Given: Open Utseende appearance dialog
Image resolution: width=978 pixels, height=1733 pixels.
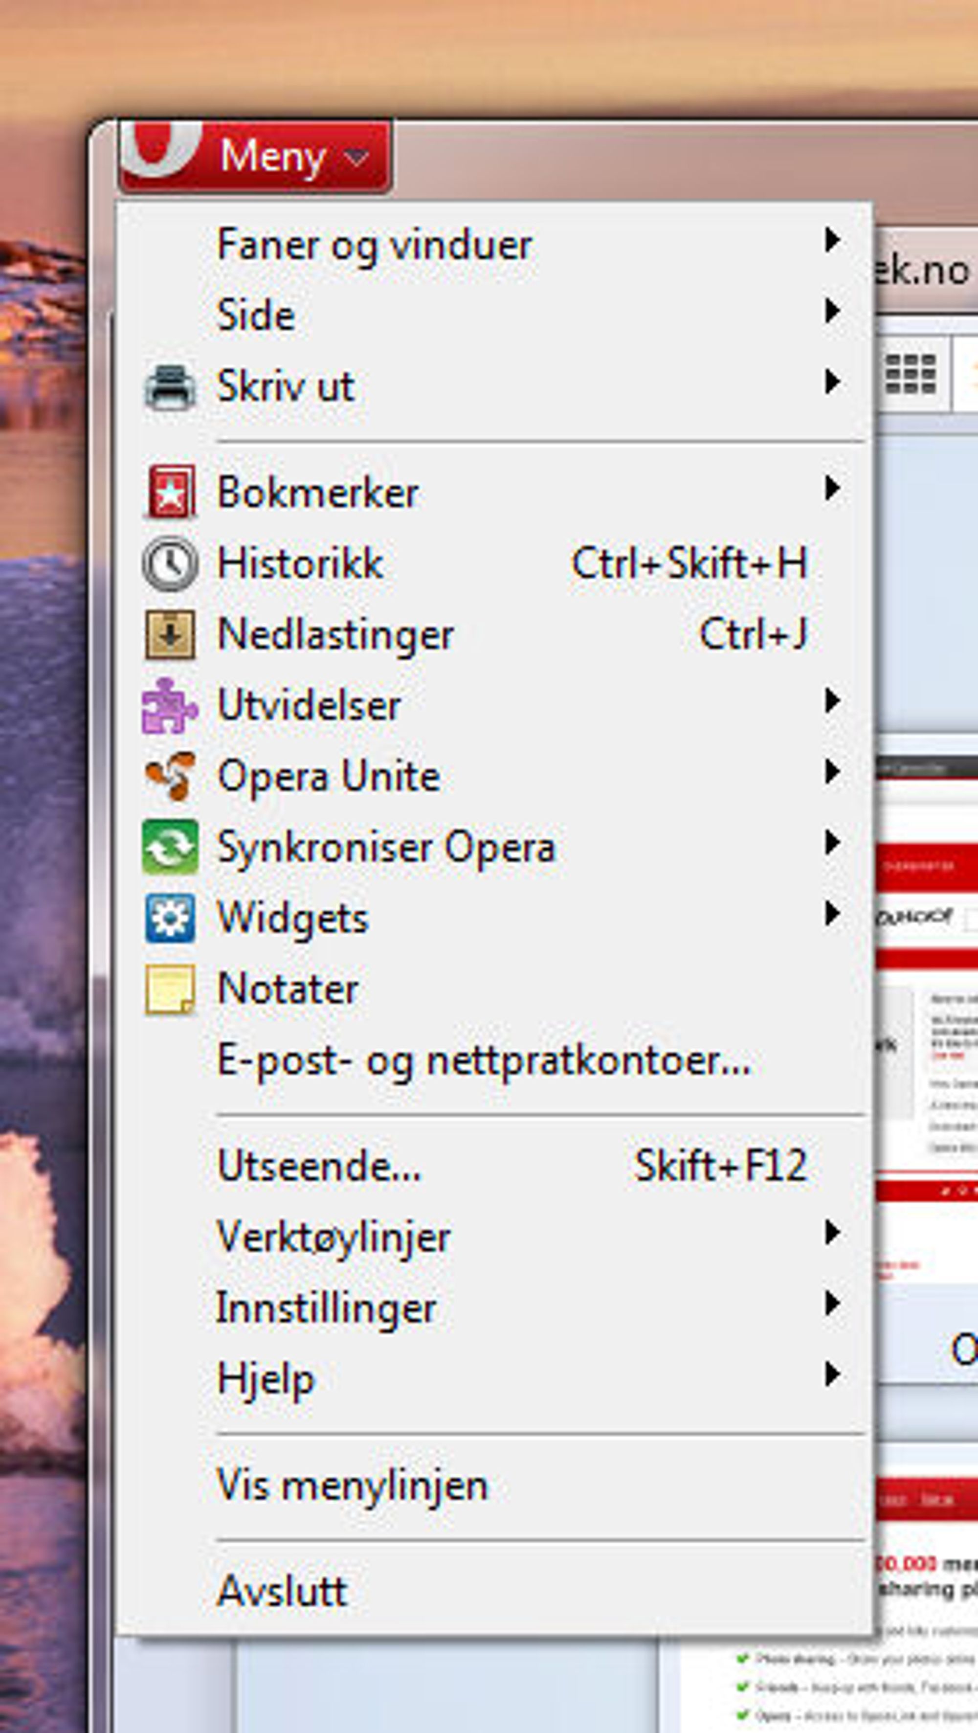Looking at the screenshot, I should (494, 1166).
